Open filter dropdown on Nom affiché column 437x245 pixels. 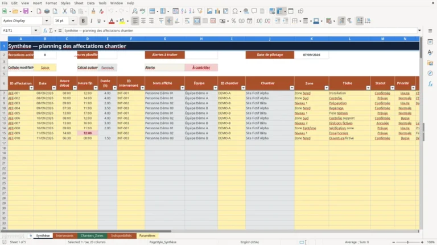click(183, 88)
